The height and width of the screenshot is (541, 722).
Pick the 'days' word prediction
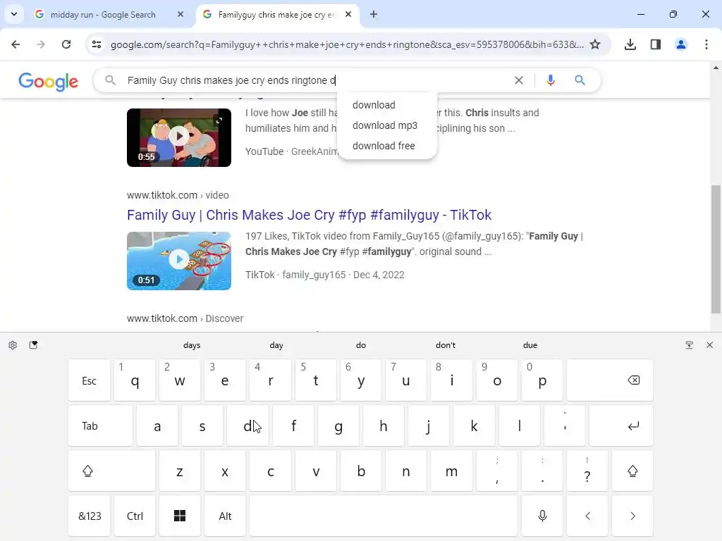tap(192, 345)
